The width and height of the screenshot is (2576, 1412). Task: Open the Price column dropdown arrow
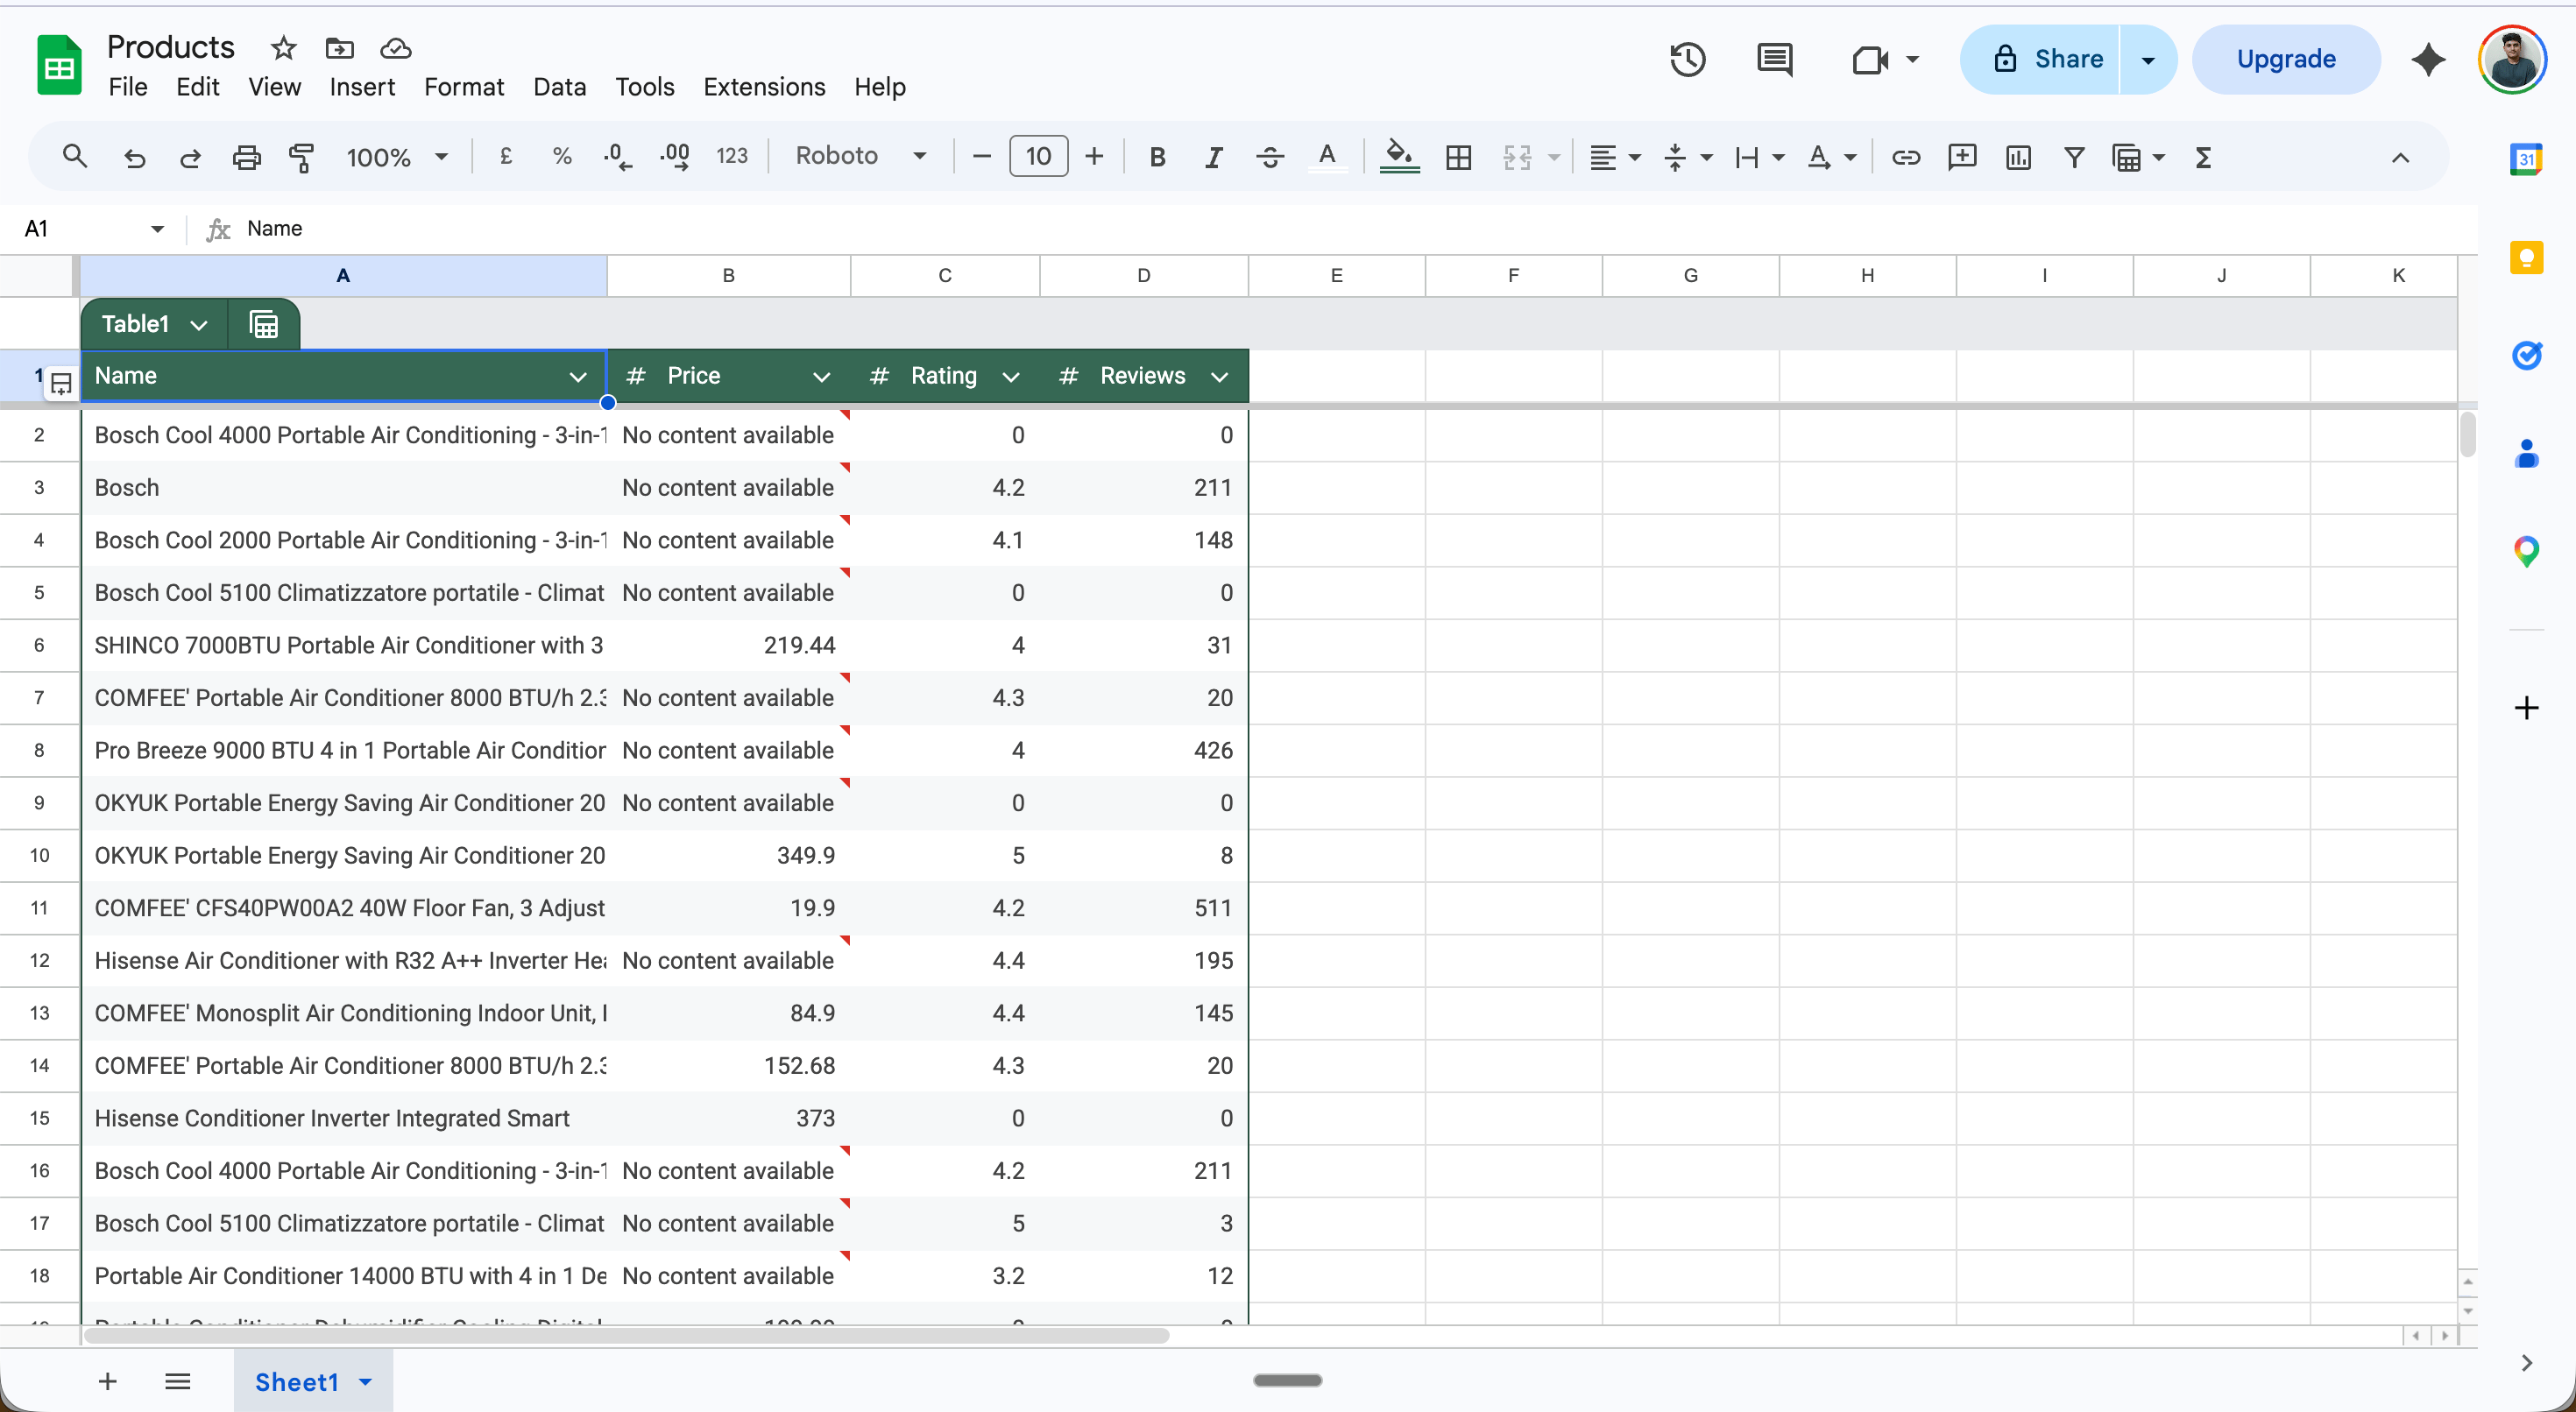click(x=821, y=377)
